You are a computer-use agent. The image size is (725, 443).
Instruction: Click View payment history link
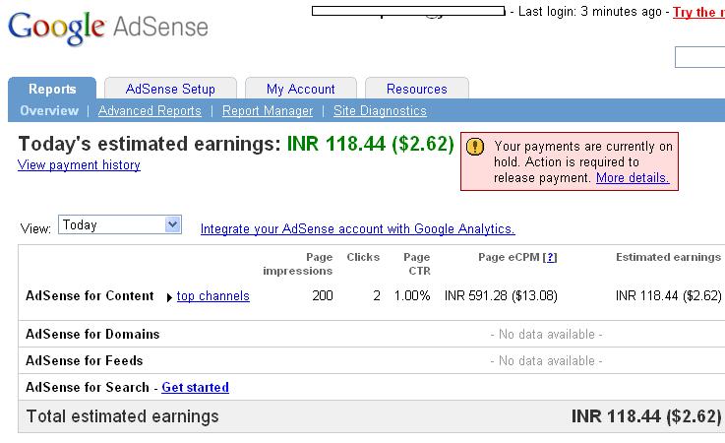click(x=79, y=165)
